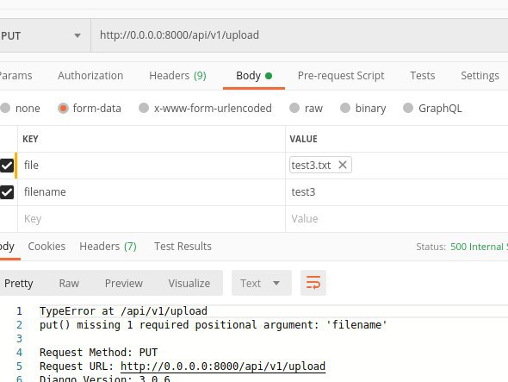Remove the test3.txt file attachment

[x=343, y=165]
